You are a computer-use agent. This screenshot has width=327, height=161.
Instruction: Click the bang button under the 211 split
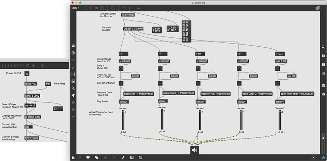point(198,68)
